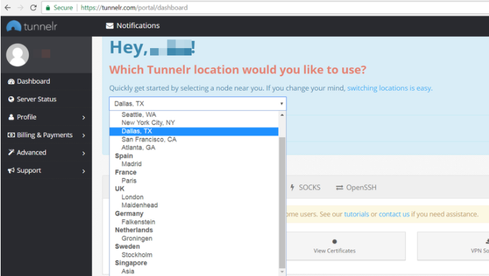The image size is (489, 276).
Task: Click the Secure padlock icon
Action: [x=48, y=8]
